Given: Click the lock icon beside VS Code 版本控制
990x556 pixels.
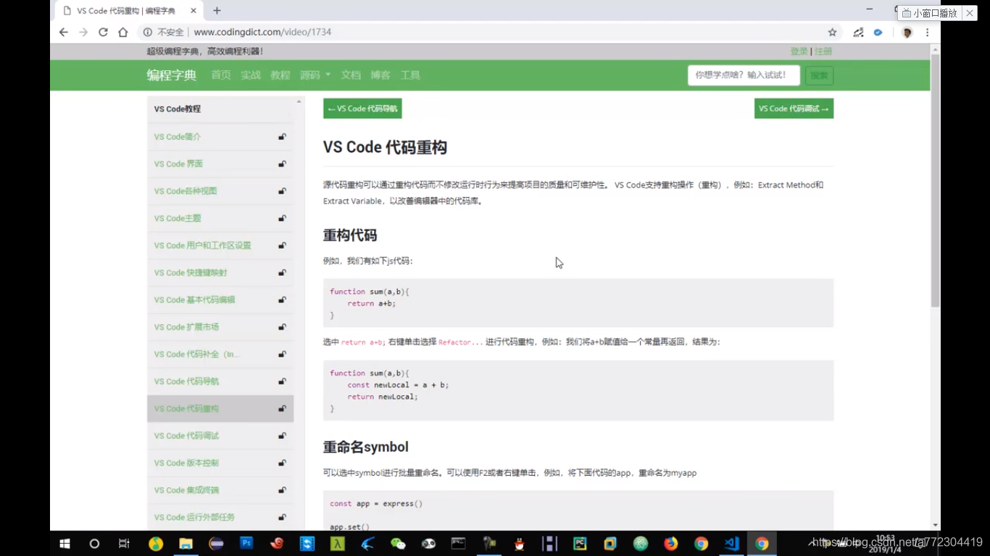Looking at the screenshot, I should coord(282,463).
